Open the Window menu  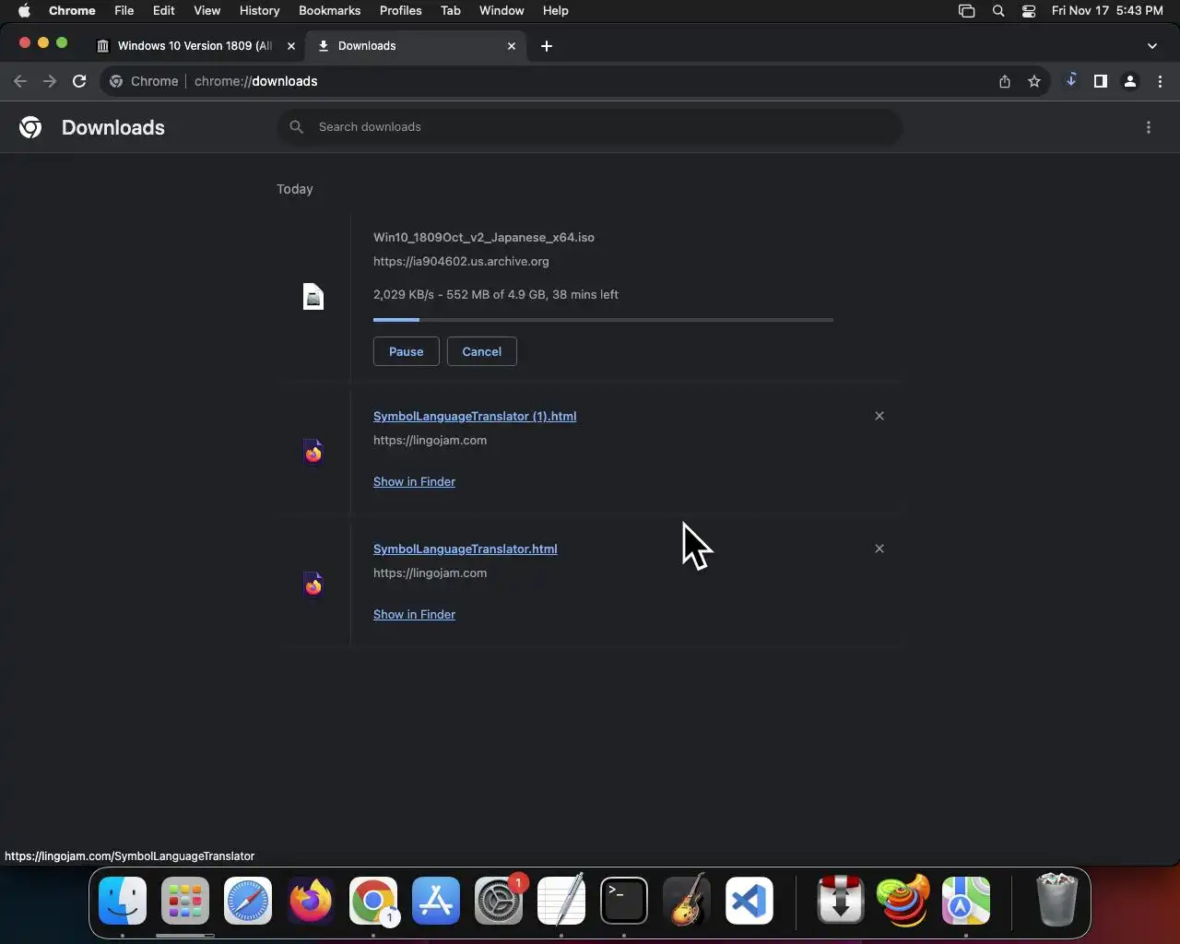[x=501, y=11]
